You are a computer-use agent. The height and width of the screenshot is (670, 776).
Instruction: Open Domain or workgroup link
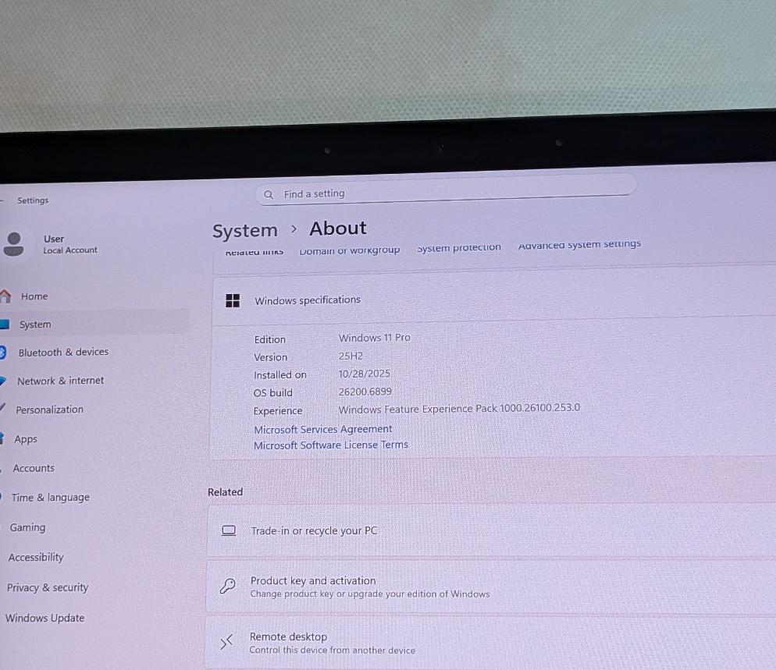click(349, 250)
